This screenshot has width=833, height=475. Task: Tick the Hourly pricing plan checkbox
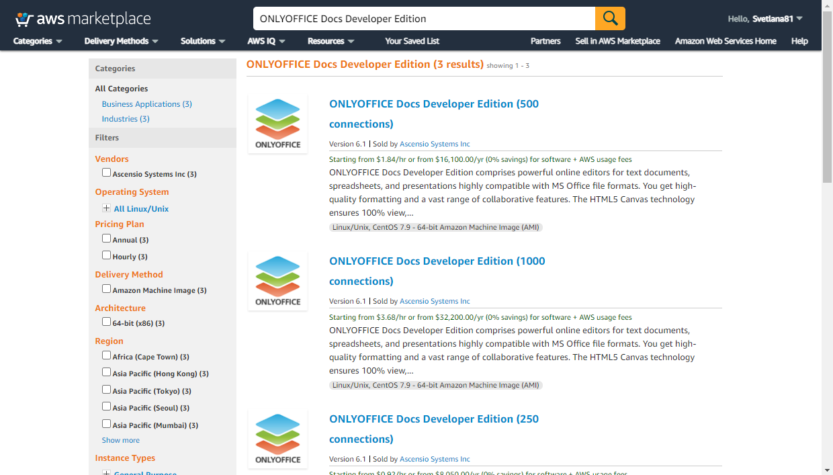(x=106, y=255)
